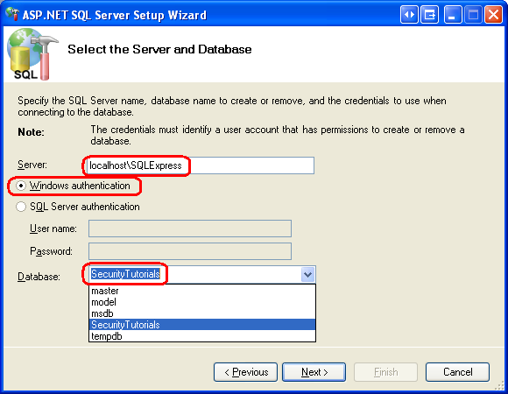The width and height of the screenshot is (508, 394).
Task: Choose msdb from the database list
Action: (202, 313)
